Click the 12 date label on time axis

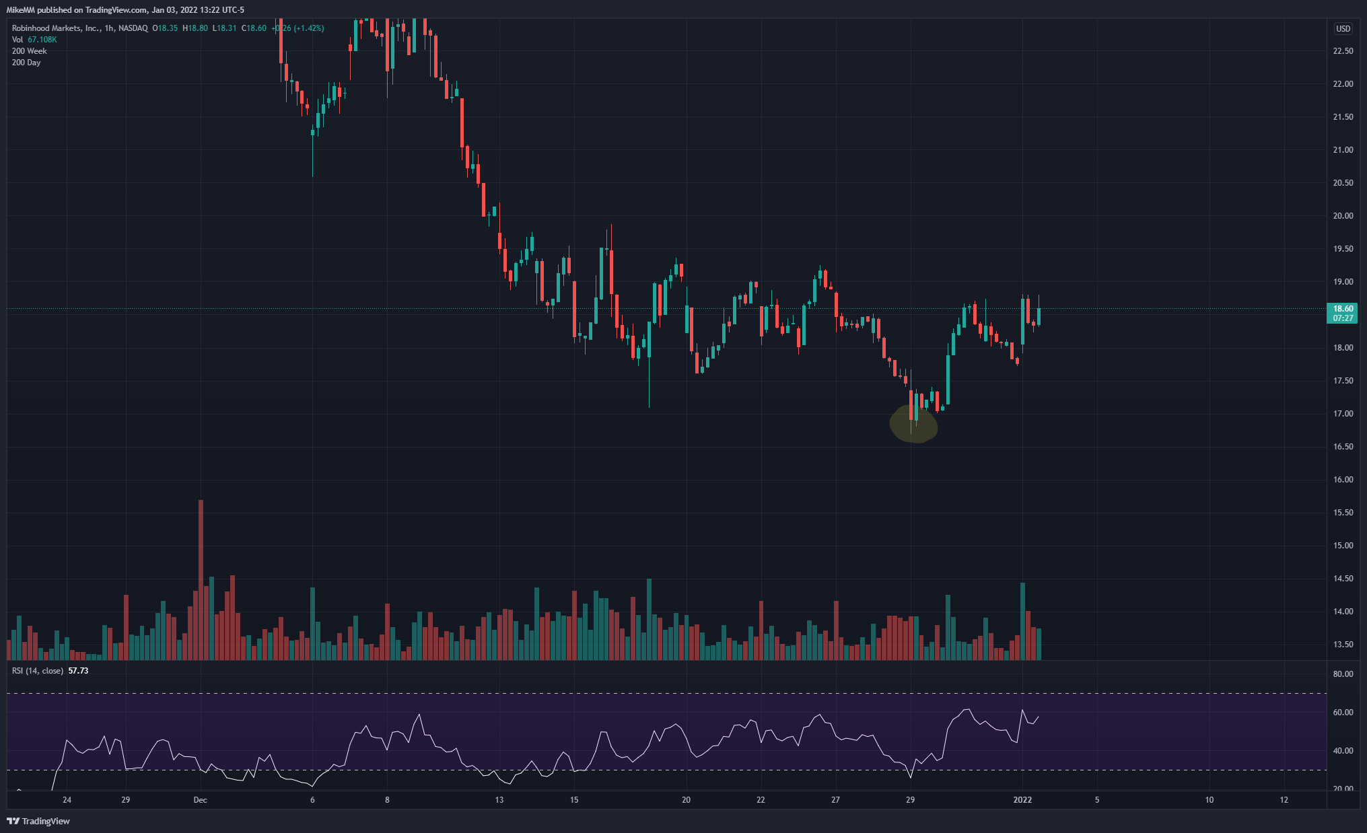click(1284, 800)
